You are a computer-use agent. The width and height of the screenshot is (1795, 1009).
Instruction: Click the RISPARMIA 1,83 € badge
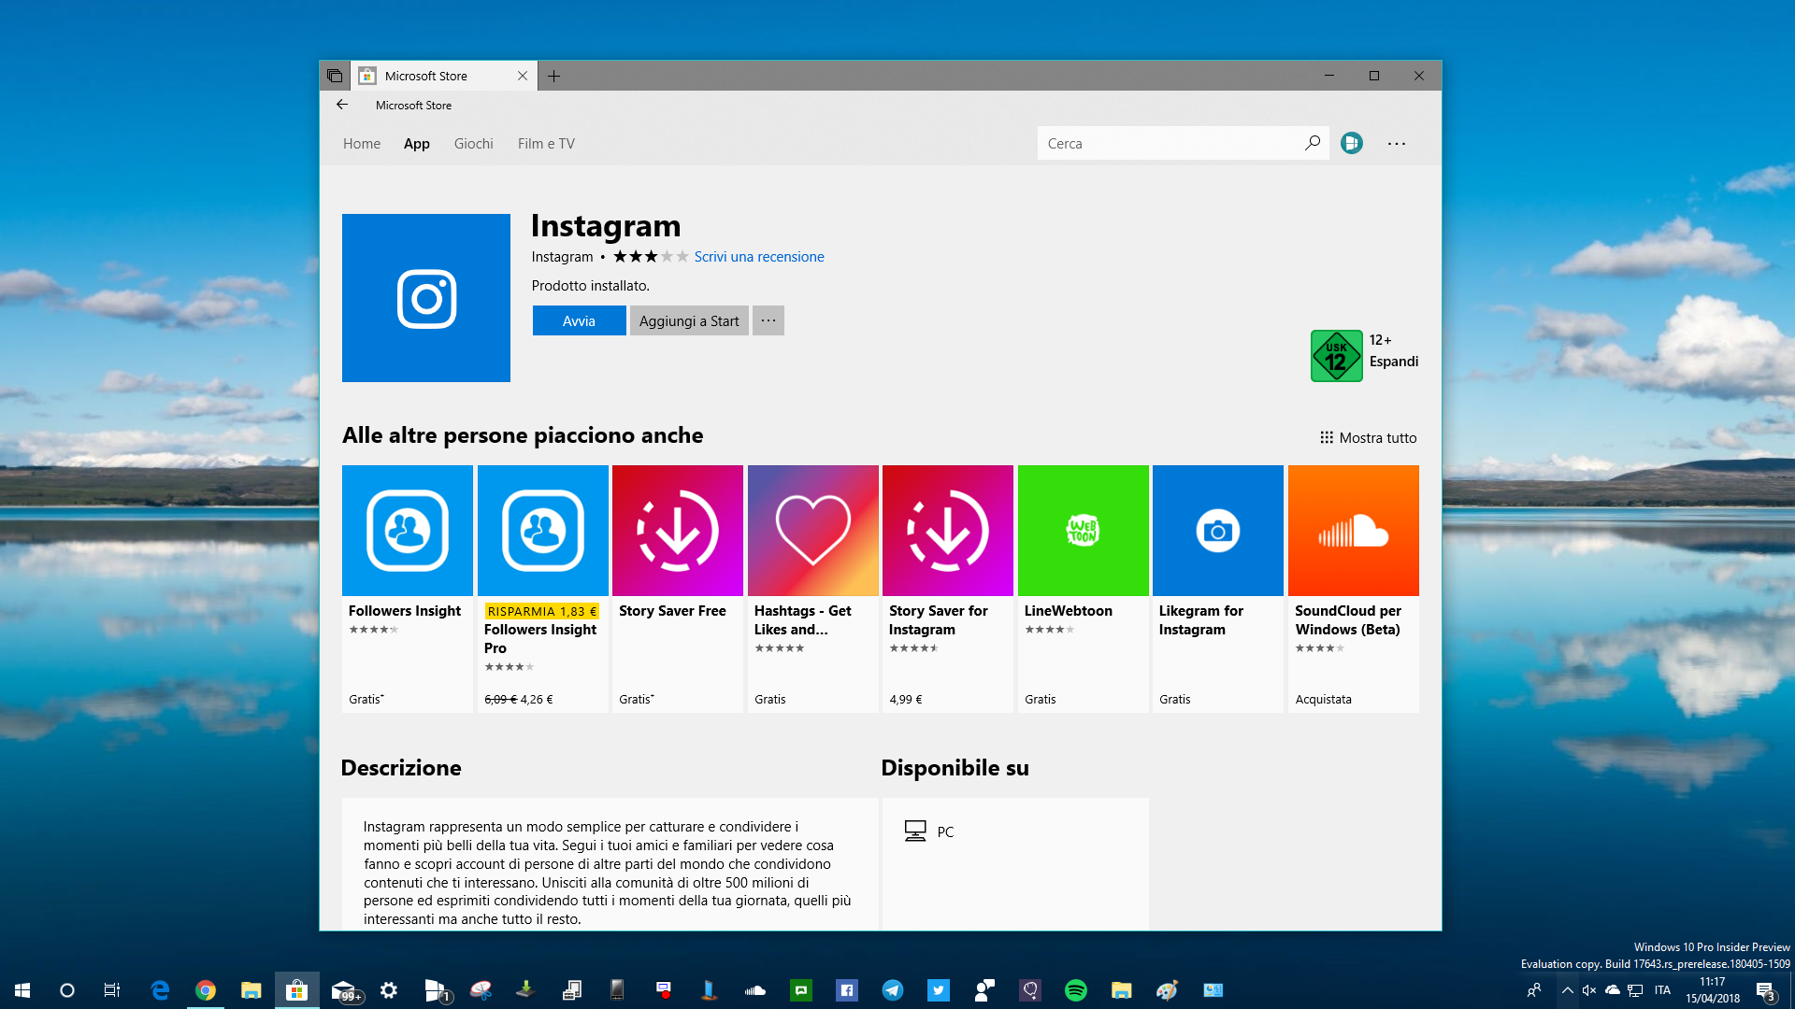coord(542,611)
